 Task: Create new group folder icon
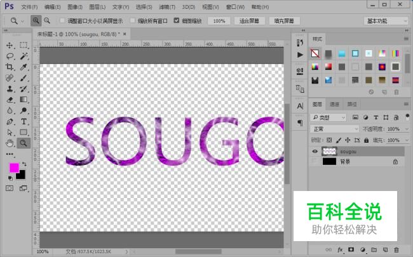[x=374, y=249]
